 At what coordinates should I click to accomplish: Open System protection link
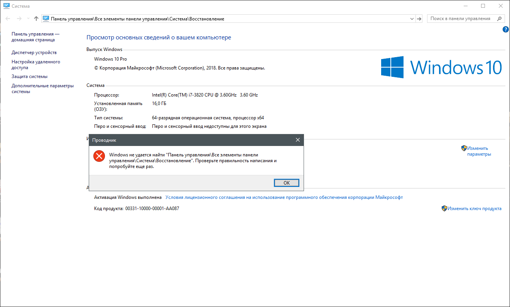[29, 76]
